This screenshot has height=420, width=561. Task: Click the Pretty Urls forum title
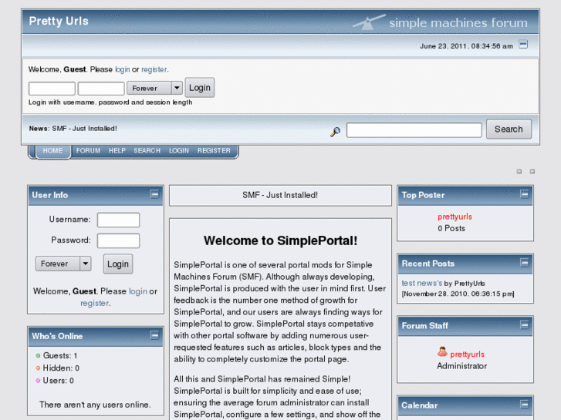[59, 21]
